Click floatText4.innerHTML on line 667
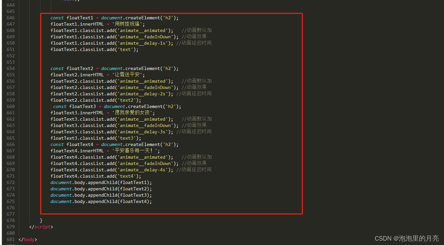 77,151
